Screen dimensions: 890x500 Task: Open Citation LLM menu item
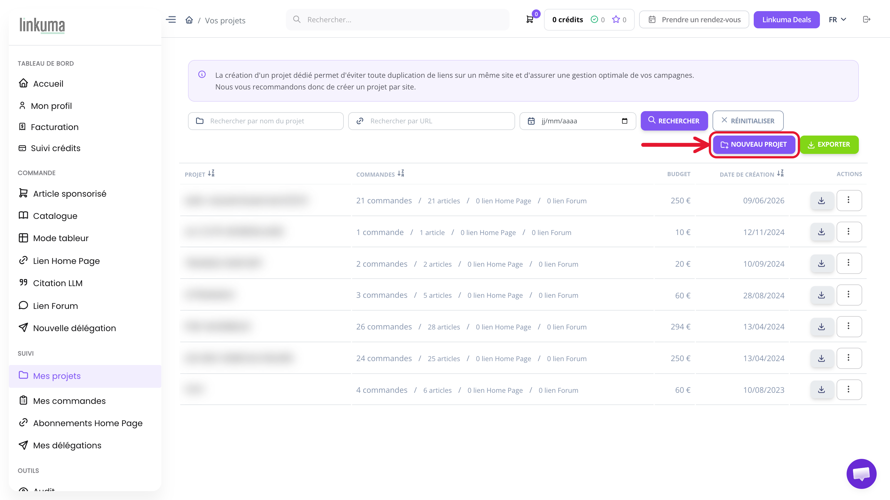85,283
